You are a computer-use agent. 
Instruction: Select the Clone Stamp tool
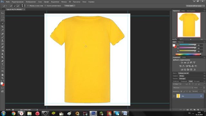[2, 41]
